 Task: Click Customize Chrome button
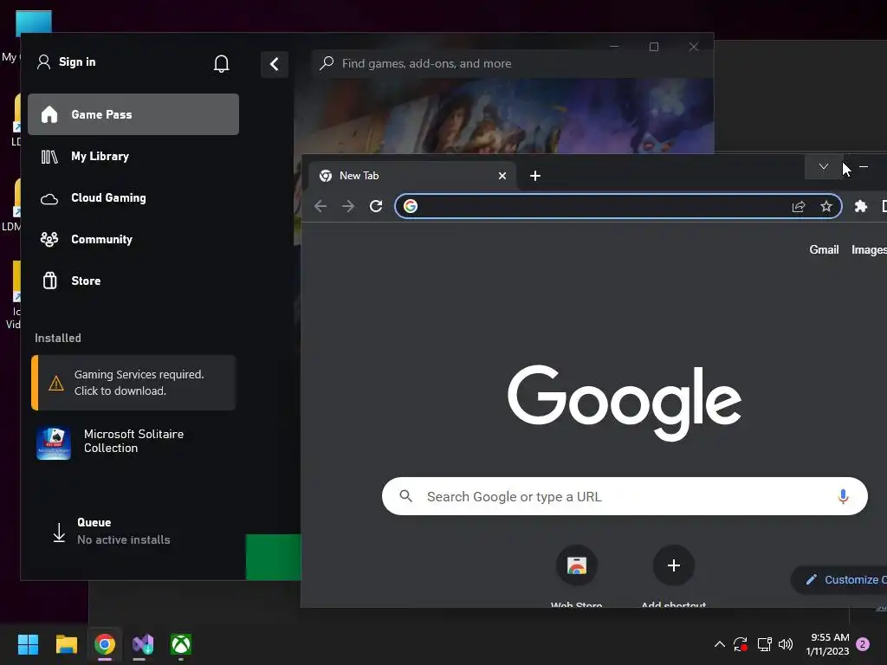(x=840, y=579)
